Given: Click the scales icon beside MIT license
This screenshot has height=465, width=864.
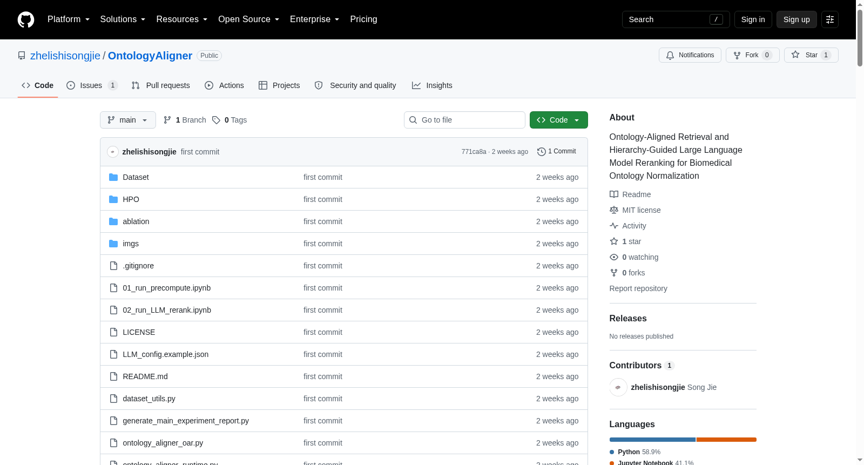Looking at the screenshot, I should [x=614, y=210].
